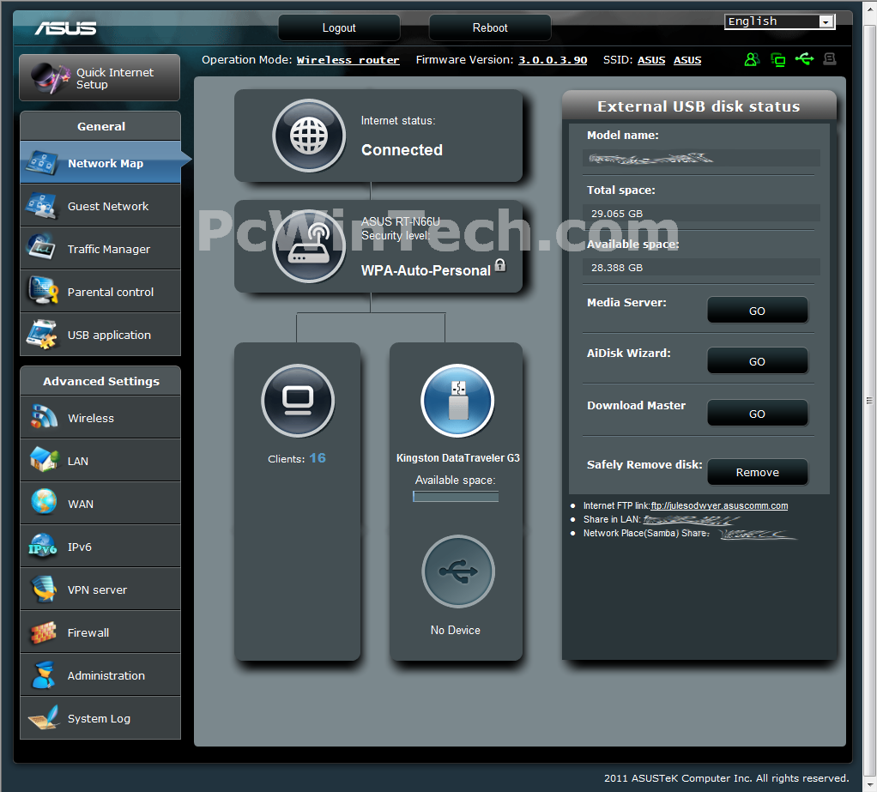Click the ASUSTeK copyright footer text
The height and width of the screenshot is (792, 877).
[726, 778]
